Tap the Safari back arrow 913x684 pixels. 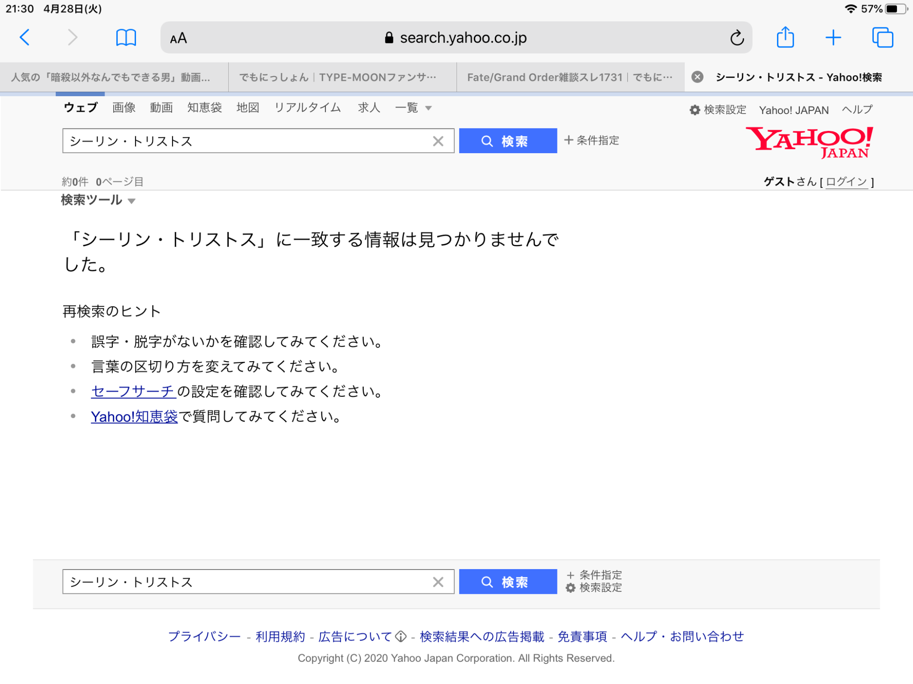(25, 37)
